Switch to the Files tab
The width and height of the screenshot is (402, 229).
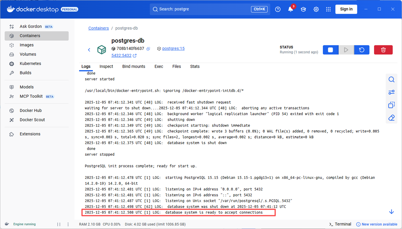(x=177, y=66)
